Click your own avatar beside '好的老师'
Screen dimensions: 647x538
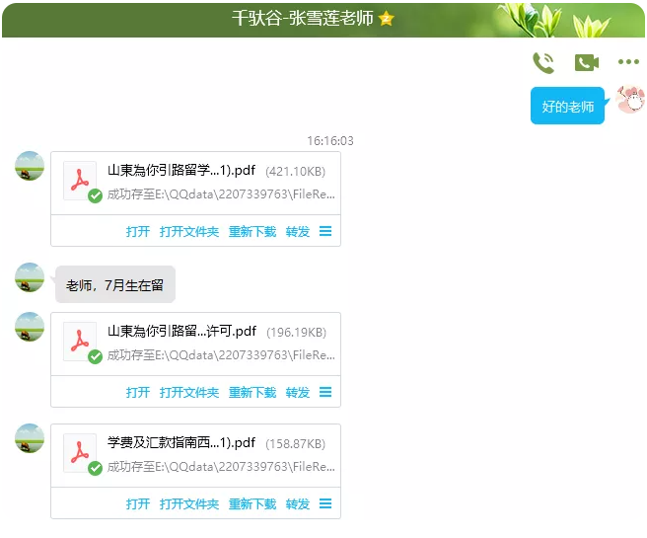629,99
